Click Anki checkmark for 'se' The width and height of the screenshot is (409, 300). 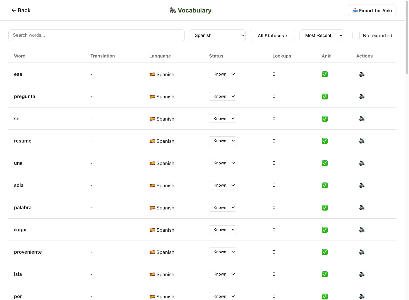325,119
